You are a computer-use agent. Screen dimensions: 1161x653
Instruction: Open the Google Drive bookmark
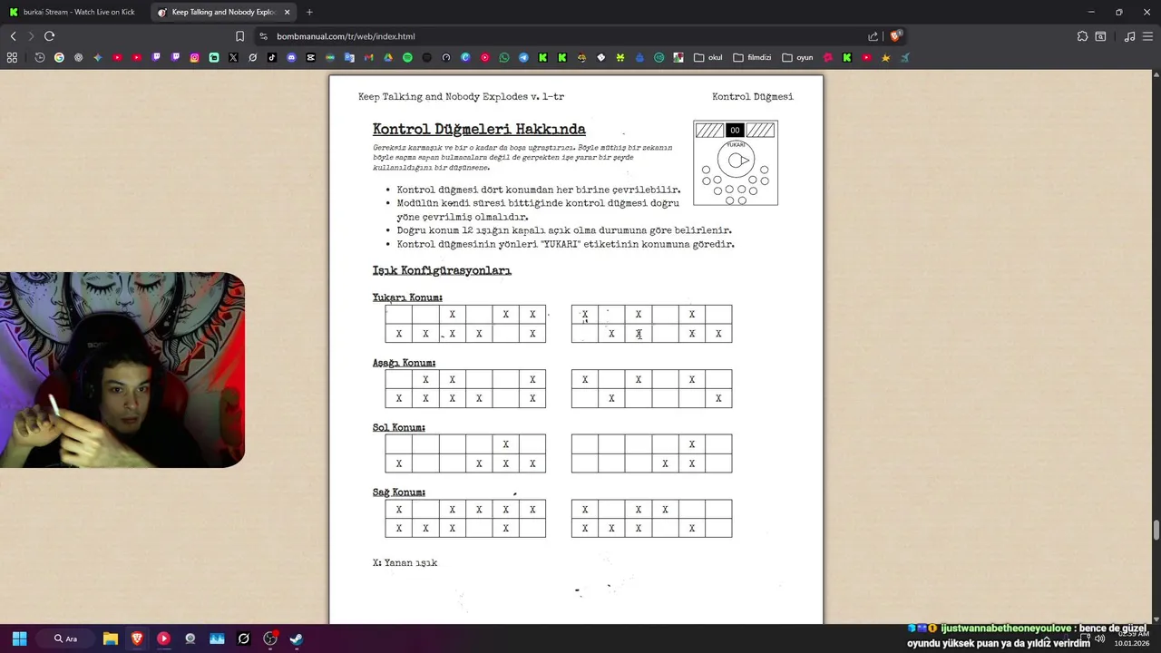387,57
